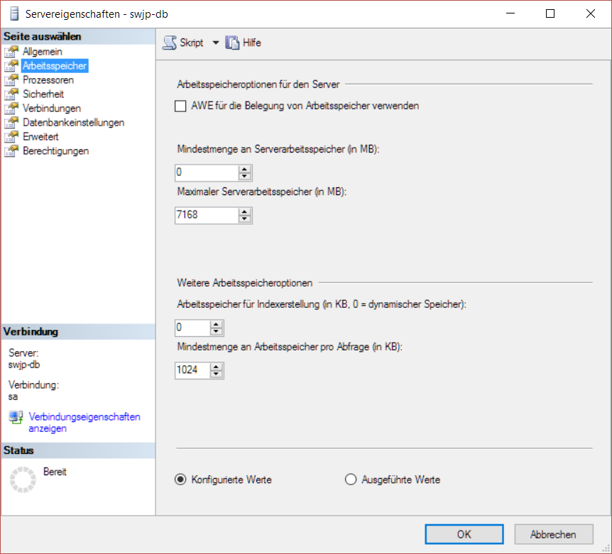
Task: Click the Hilfe icon in toolbar
Action: pyautogui.click(x=232, y=43)
